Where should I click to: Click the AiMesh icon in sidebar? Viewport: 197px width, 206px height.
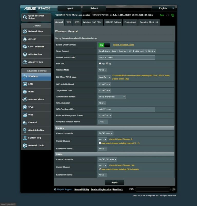tap(25, 39)
